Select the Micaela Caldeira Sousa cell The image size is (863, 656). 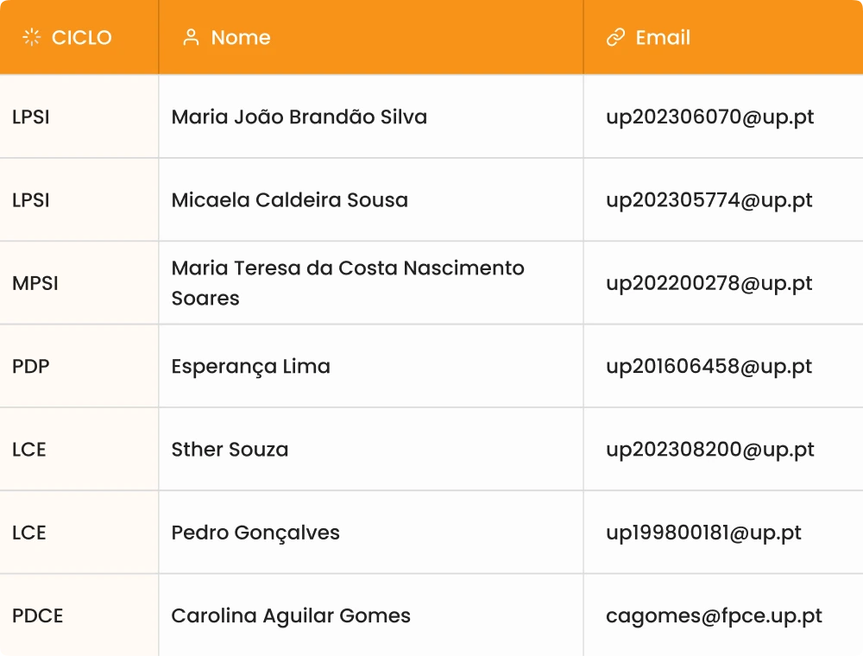click(290, 199)
